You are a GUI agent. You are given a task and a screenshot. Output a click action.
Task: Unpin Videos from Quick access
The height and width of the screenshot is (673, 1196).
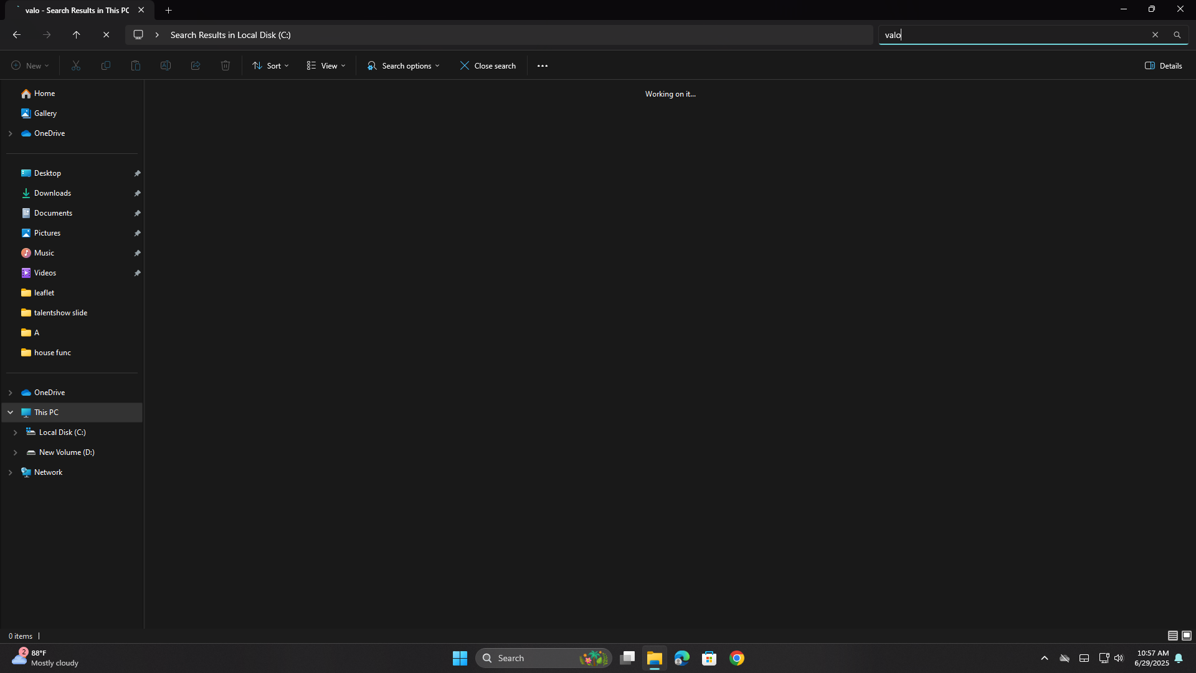137,273
